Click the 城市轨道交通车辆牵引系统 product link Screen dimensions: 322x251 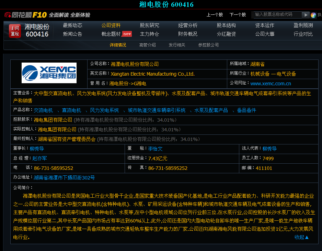click(157, 110)
